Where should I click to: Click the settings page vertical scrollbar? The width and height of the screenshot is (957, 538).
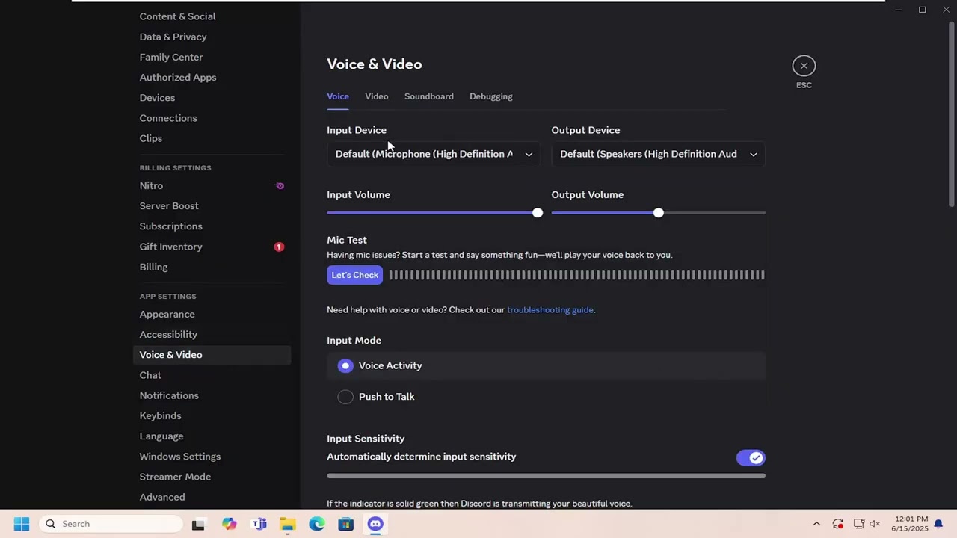(x=951, y=116)
